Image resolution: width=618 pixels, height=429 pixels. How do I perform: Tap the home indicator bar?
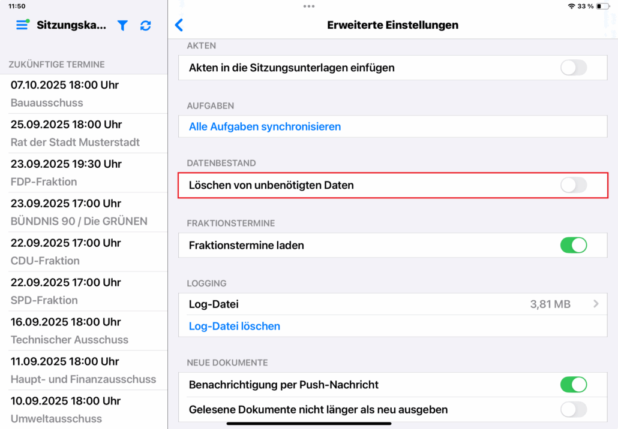click(308, 424)
